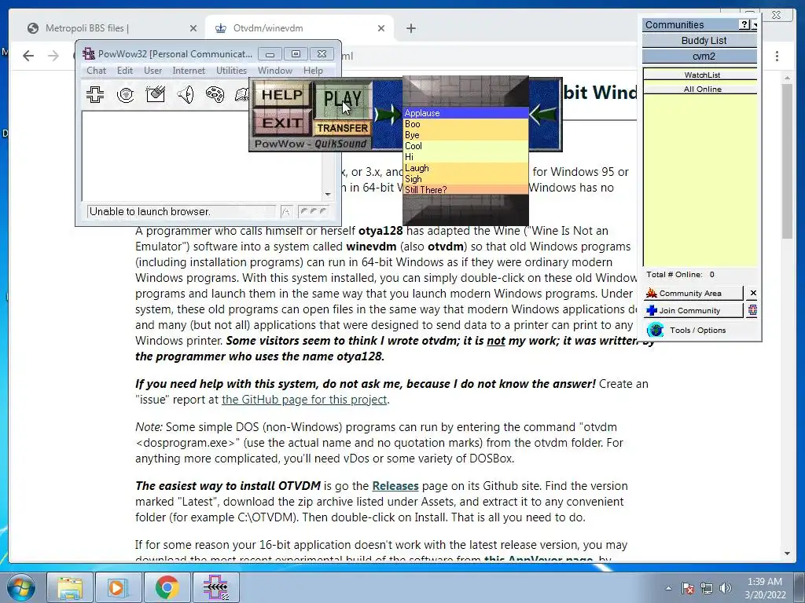The height and width of the screenshot is (603, 805).
Task: Open the Releases link on the webpage
Action: click(395, 485)
